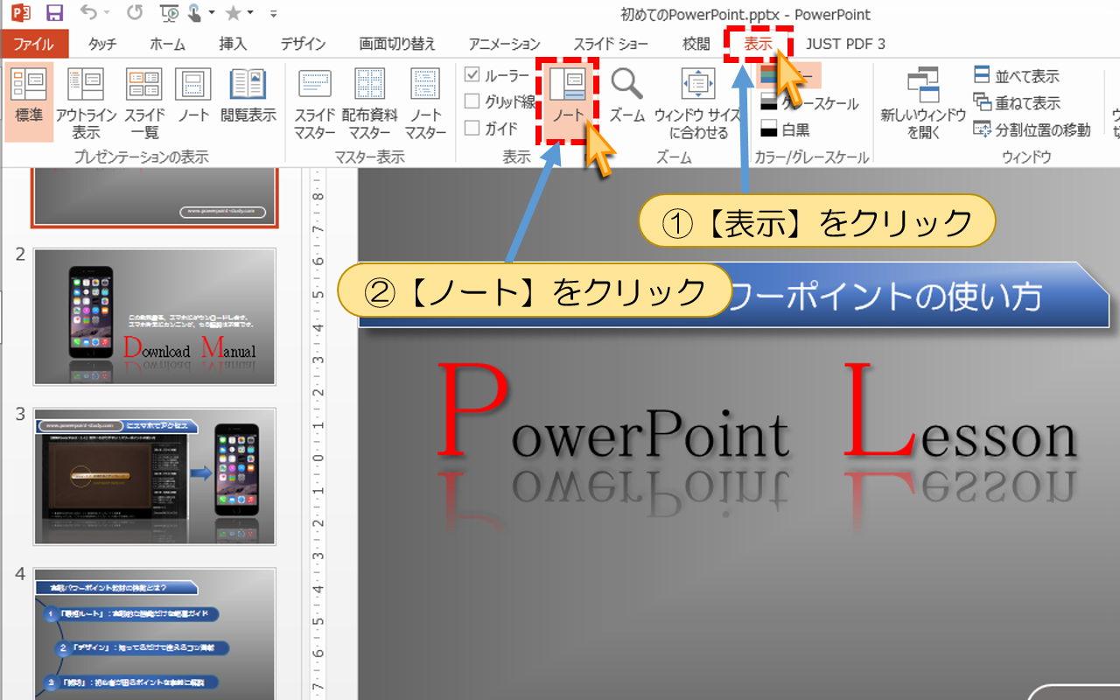1120x700 pixels.
Task: Switch to the アニメーション tab
Action: tap(504, 45)
